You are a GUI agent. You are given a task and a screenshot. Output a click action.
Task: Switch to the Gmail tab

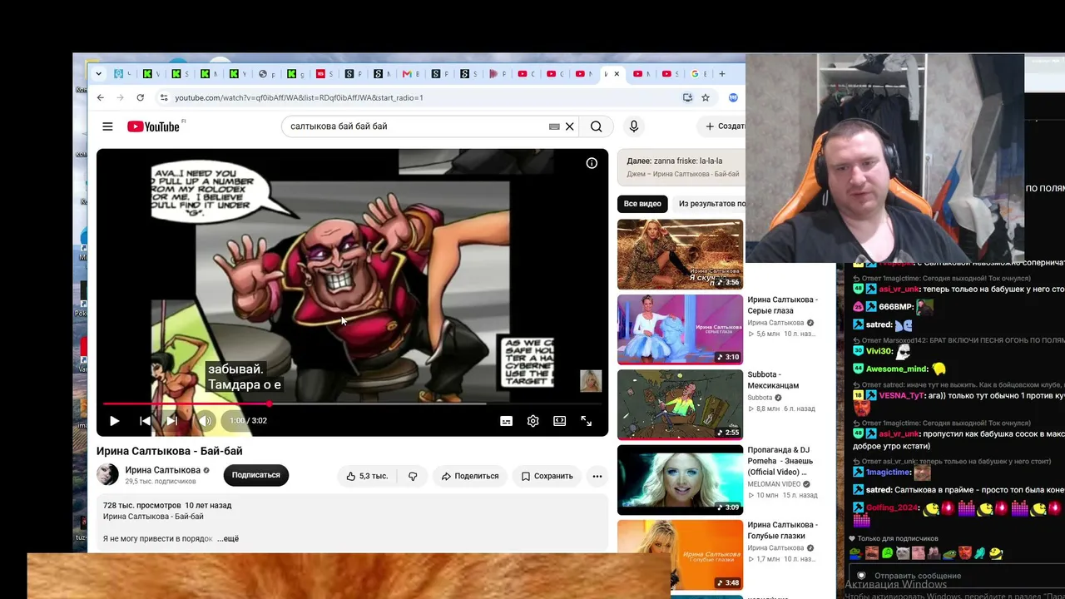pos(409,74)
